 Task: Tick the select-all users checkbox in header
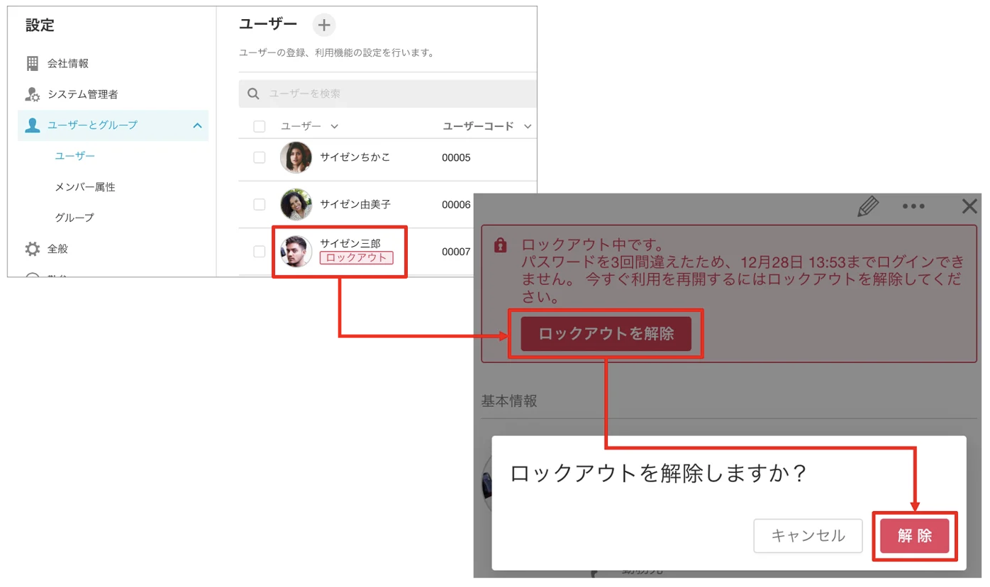[x=260, y=126]
